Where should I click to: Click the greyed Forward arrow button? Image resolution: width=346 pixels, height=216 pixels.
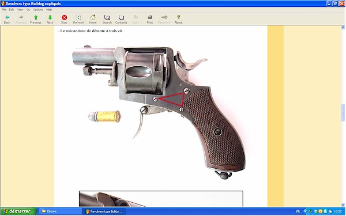21,19
